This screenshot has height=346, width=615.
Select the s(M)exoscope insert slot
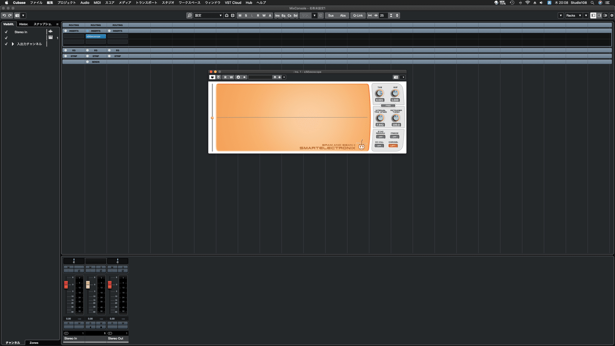pyautogui.click(x=96, y=37)
